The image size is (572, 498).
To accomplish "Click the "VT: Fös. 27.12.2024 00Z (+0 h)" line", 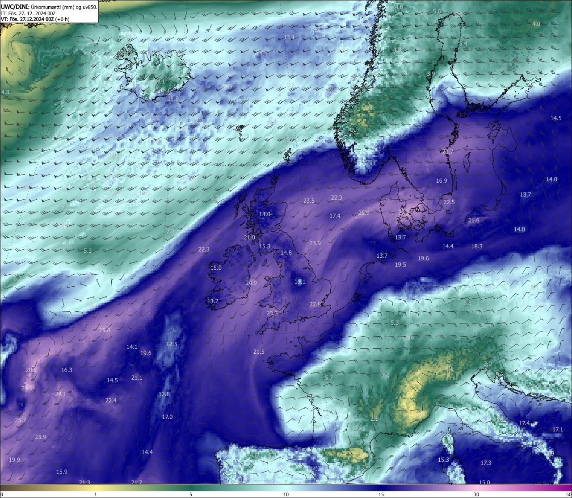I will tap(35, 19).
